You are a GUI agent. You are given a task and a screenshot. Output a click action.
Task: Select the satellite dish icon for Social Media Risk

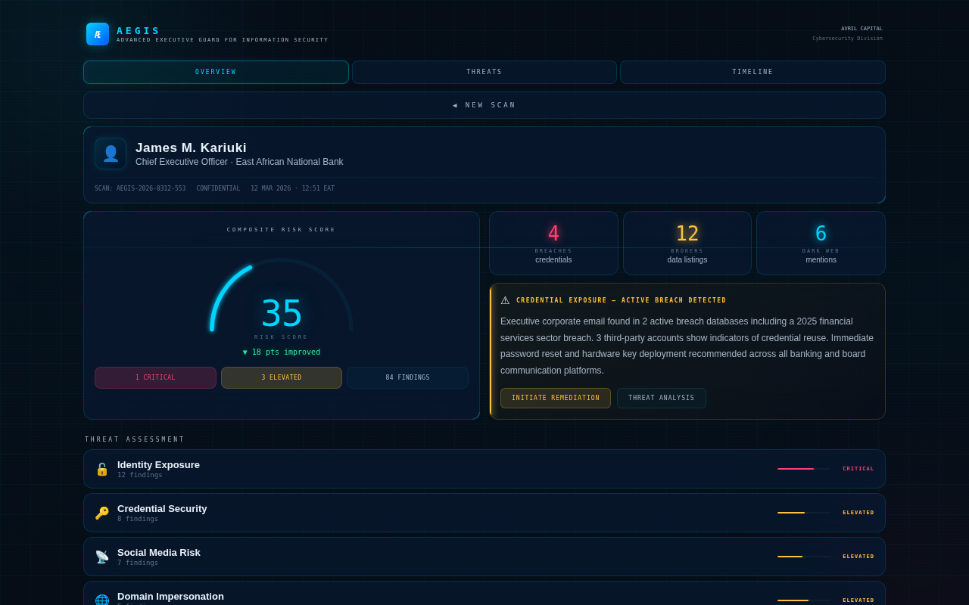[102, 557]
